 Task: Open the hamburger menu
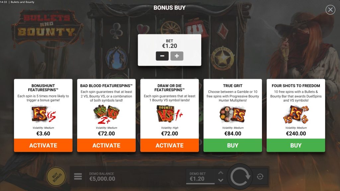pos(78,176)
